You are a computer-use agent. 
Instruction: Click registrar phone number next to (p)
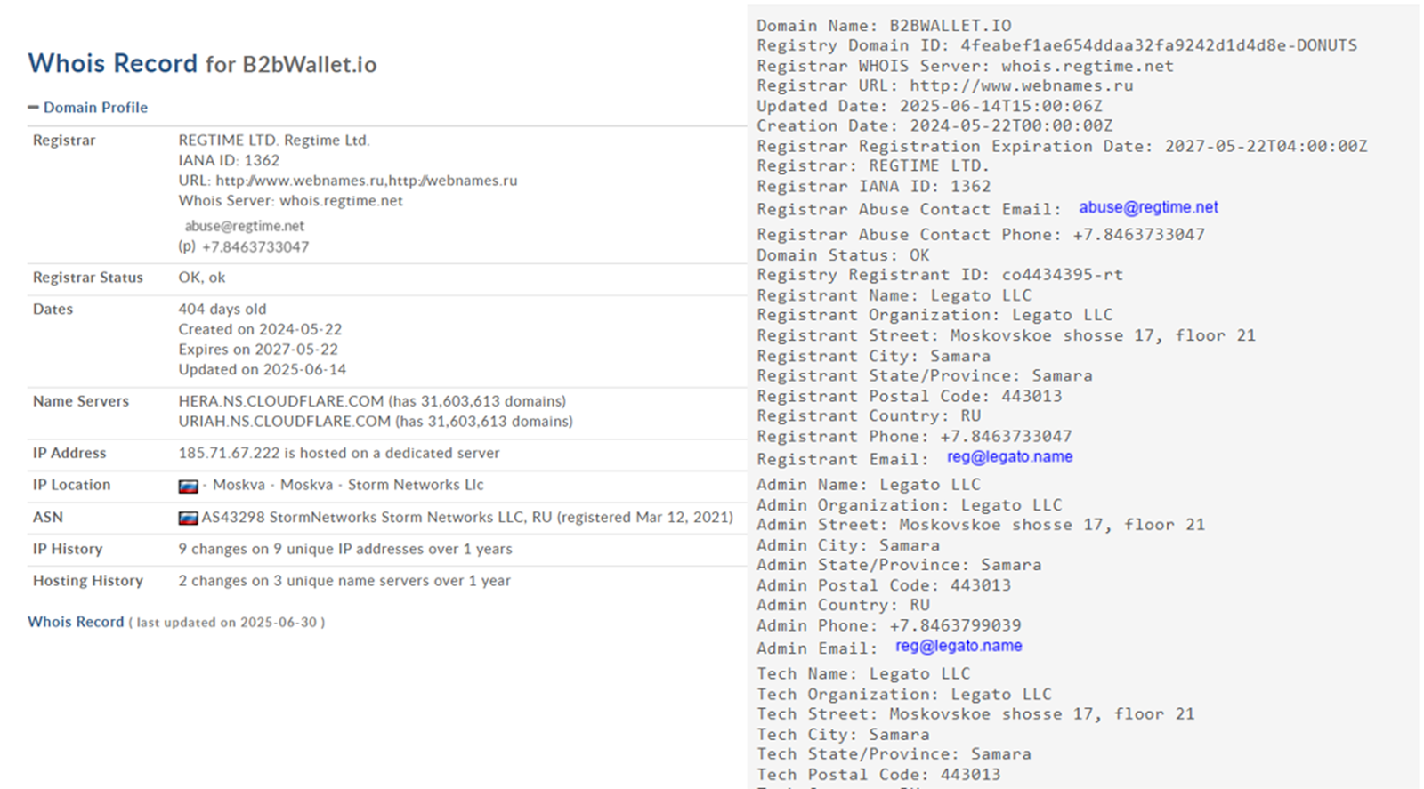[x=255, y=247]
